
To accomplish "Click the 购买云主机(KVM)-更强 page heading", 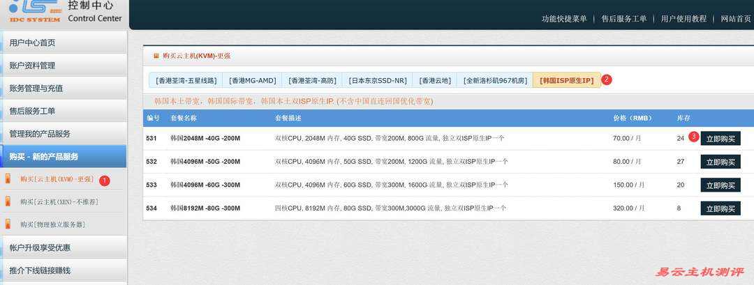I will [x=197, y=56].
